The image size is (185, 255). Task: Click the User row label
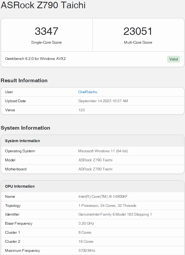(9, 92)
